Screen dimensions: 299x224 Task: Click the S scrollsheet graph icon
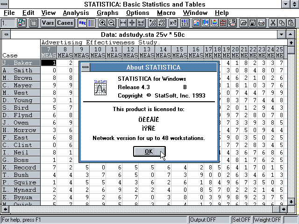[x=232, y=23]
